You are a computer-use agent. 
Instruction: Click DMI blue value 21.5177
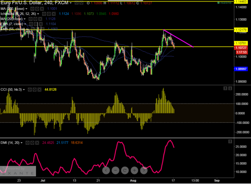62,143
